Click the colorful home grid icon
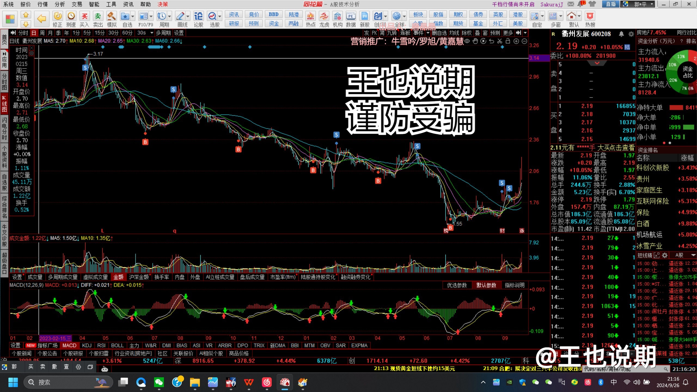The height and width of the screenshot is (392, 697). click(10, 19)
